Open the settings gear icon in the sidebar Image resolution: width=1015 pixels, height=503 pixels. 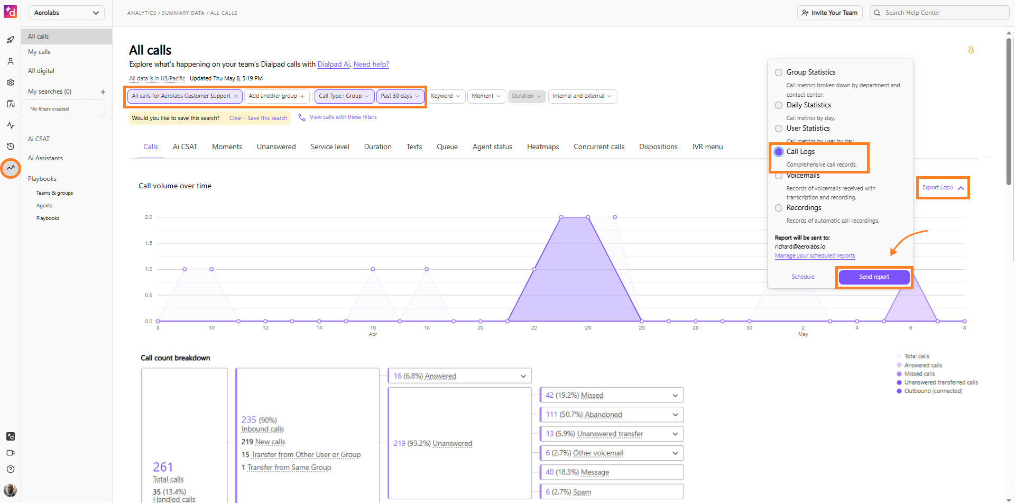pyautogui.click(x=11, y=83)
